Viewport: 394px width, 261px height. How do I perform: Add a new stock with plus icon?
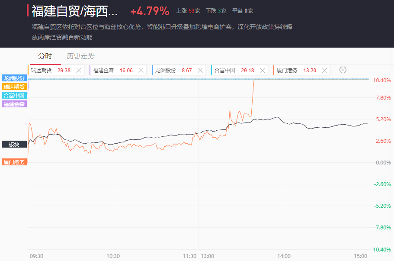[343, 70]
